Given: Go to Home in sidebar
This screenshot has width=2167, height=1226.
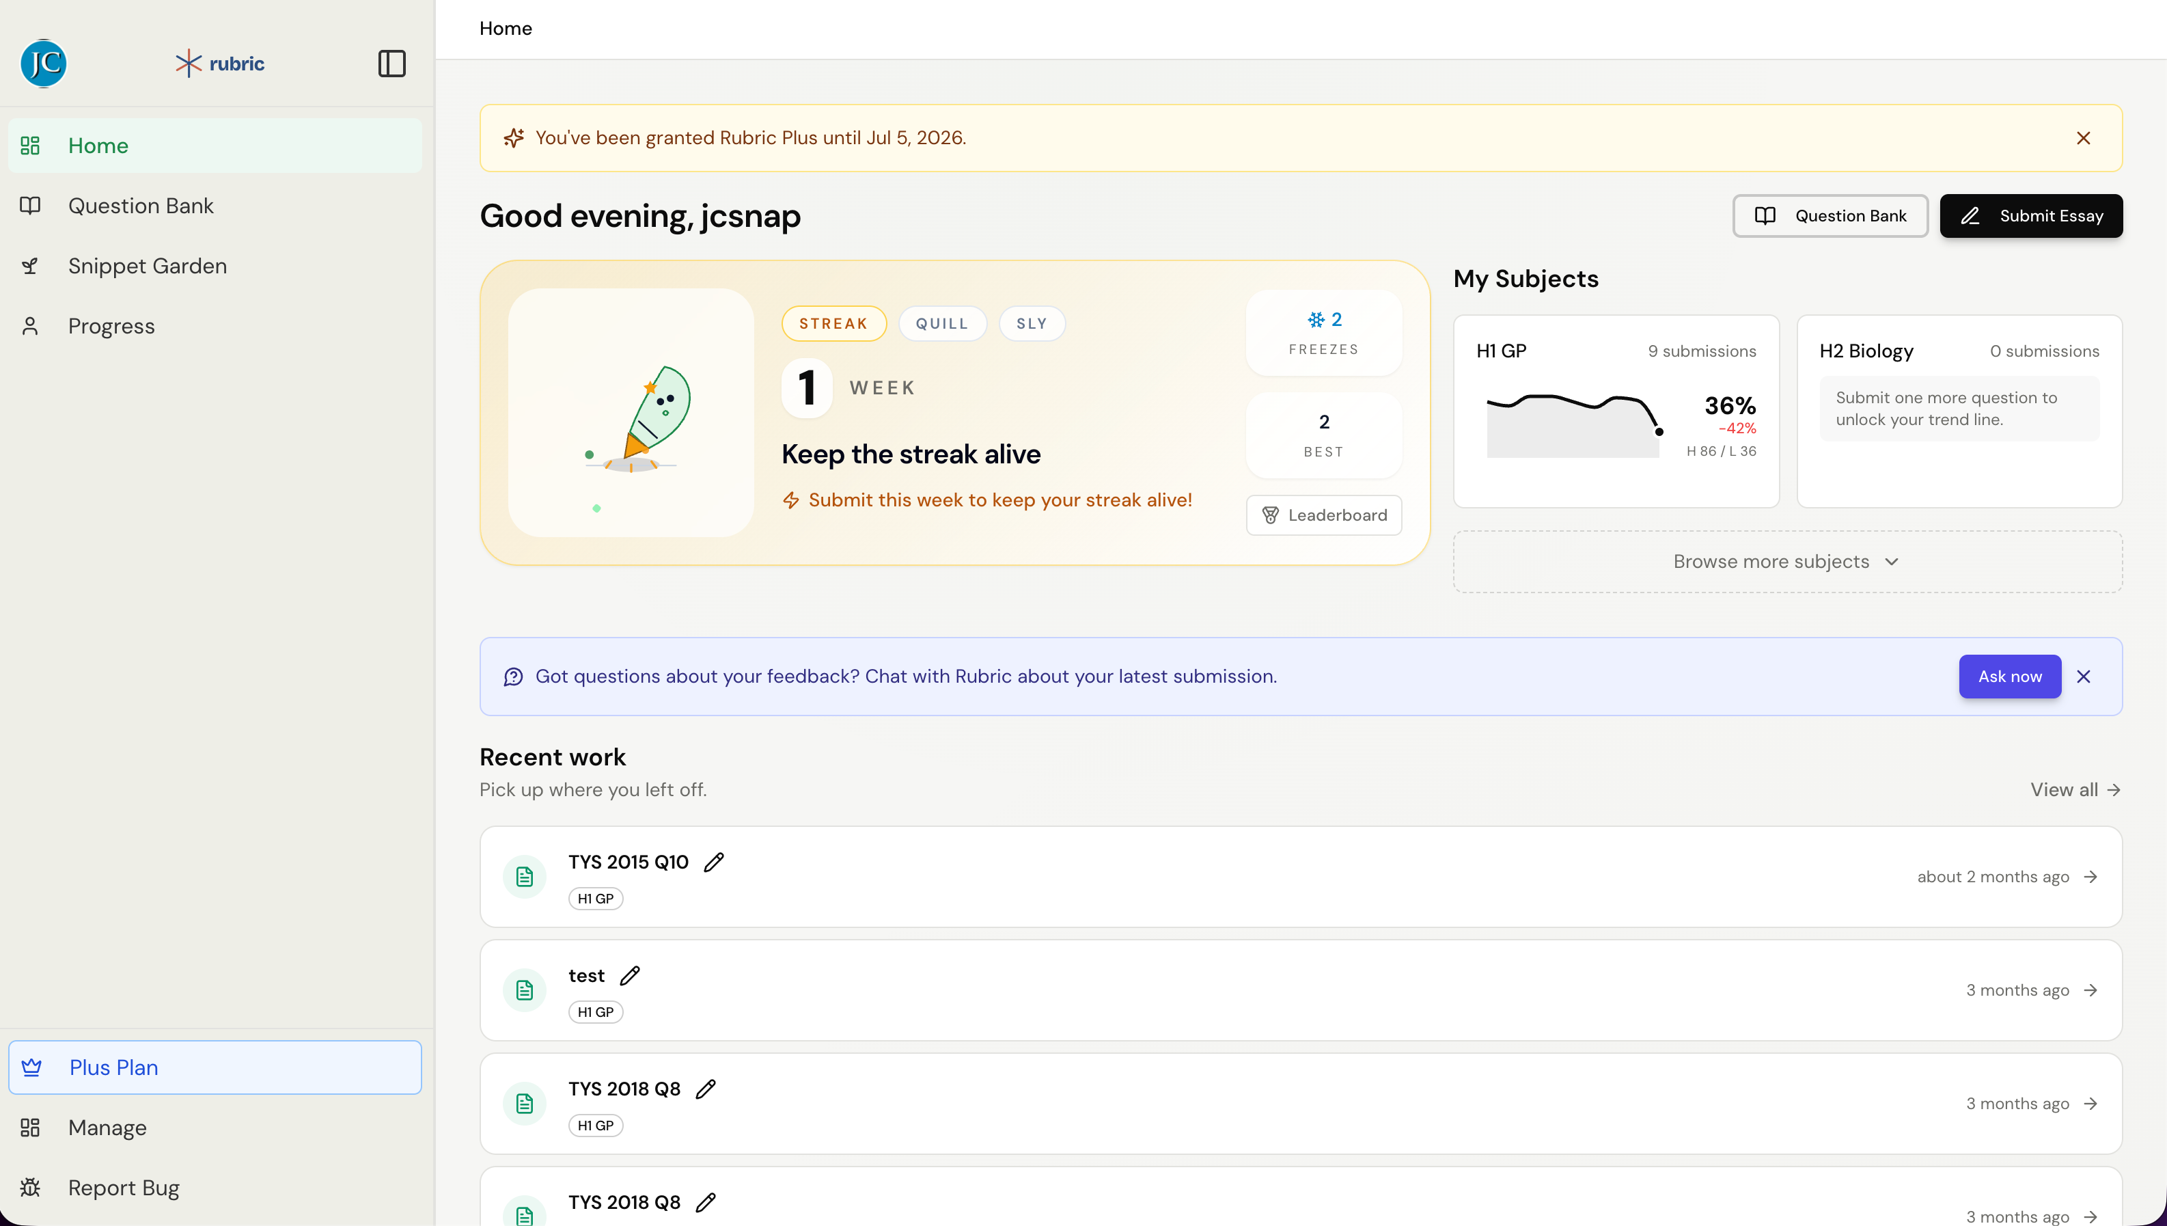Looking at the screenshot, I should click(215, 146).
